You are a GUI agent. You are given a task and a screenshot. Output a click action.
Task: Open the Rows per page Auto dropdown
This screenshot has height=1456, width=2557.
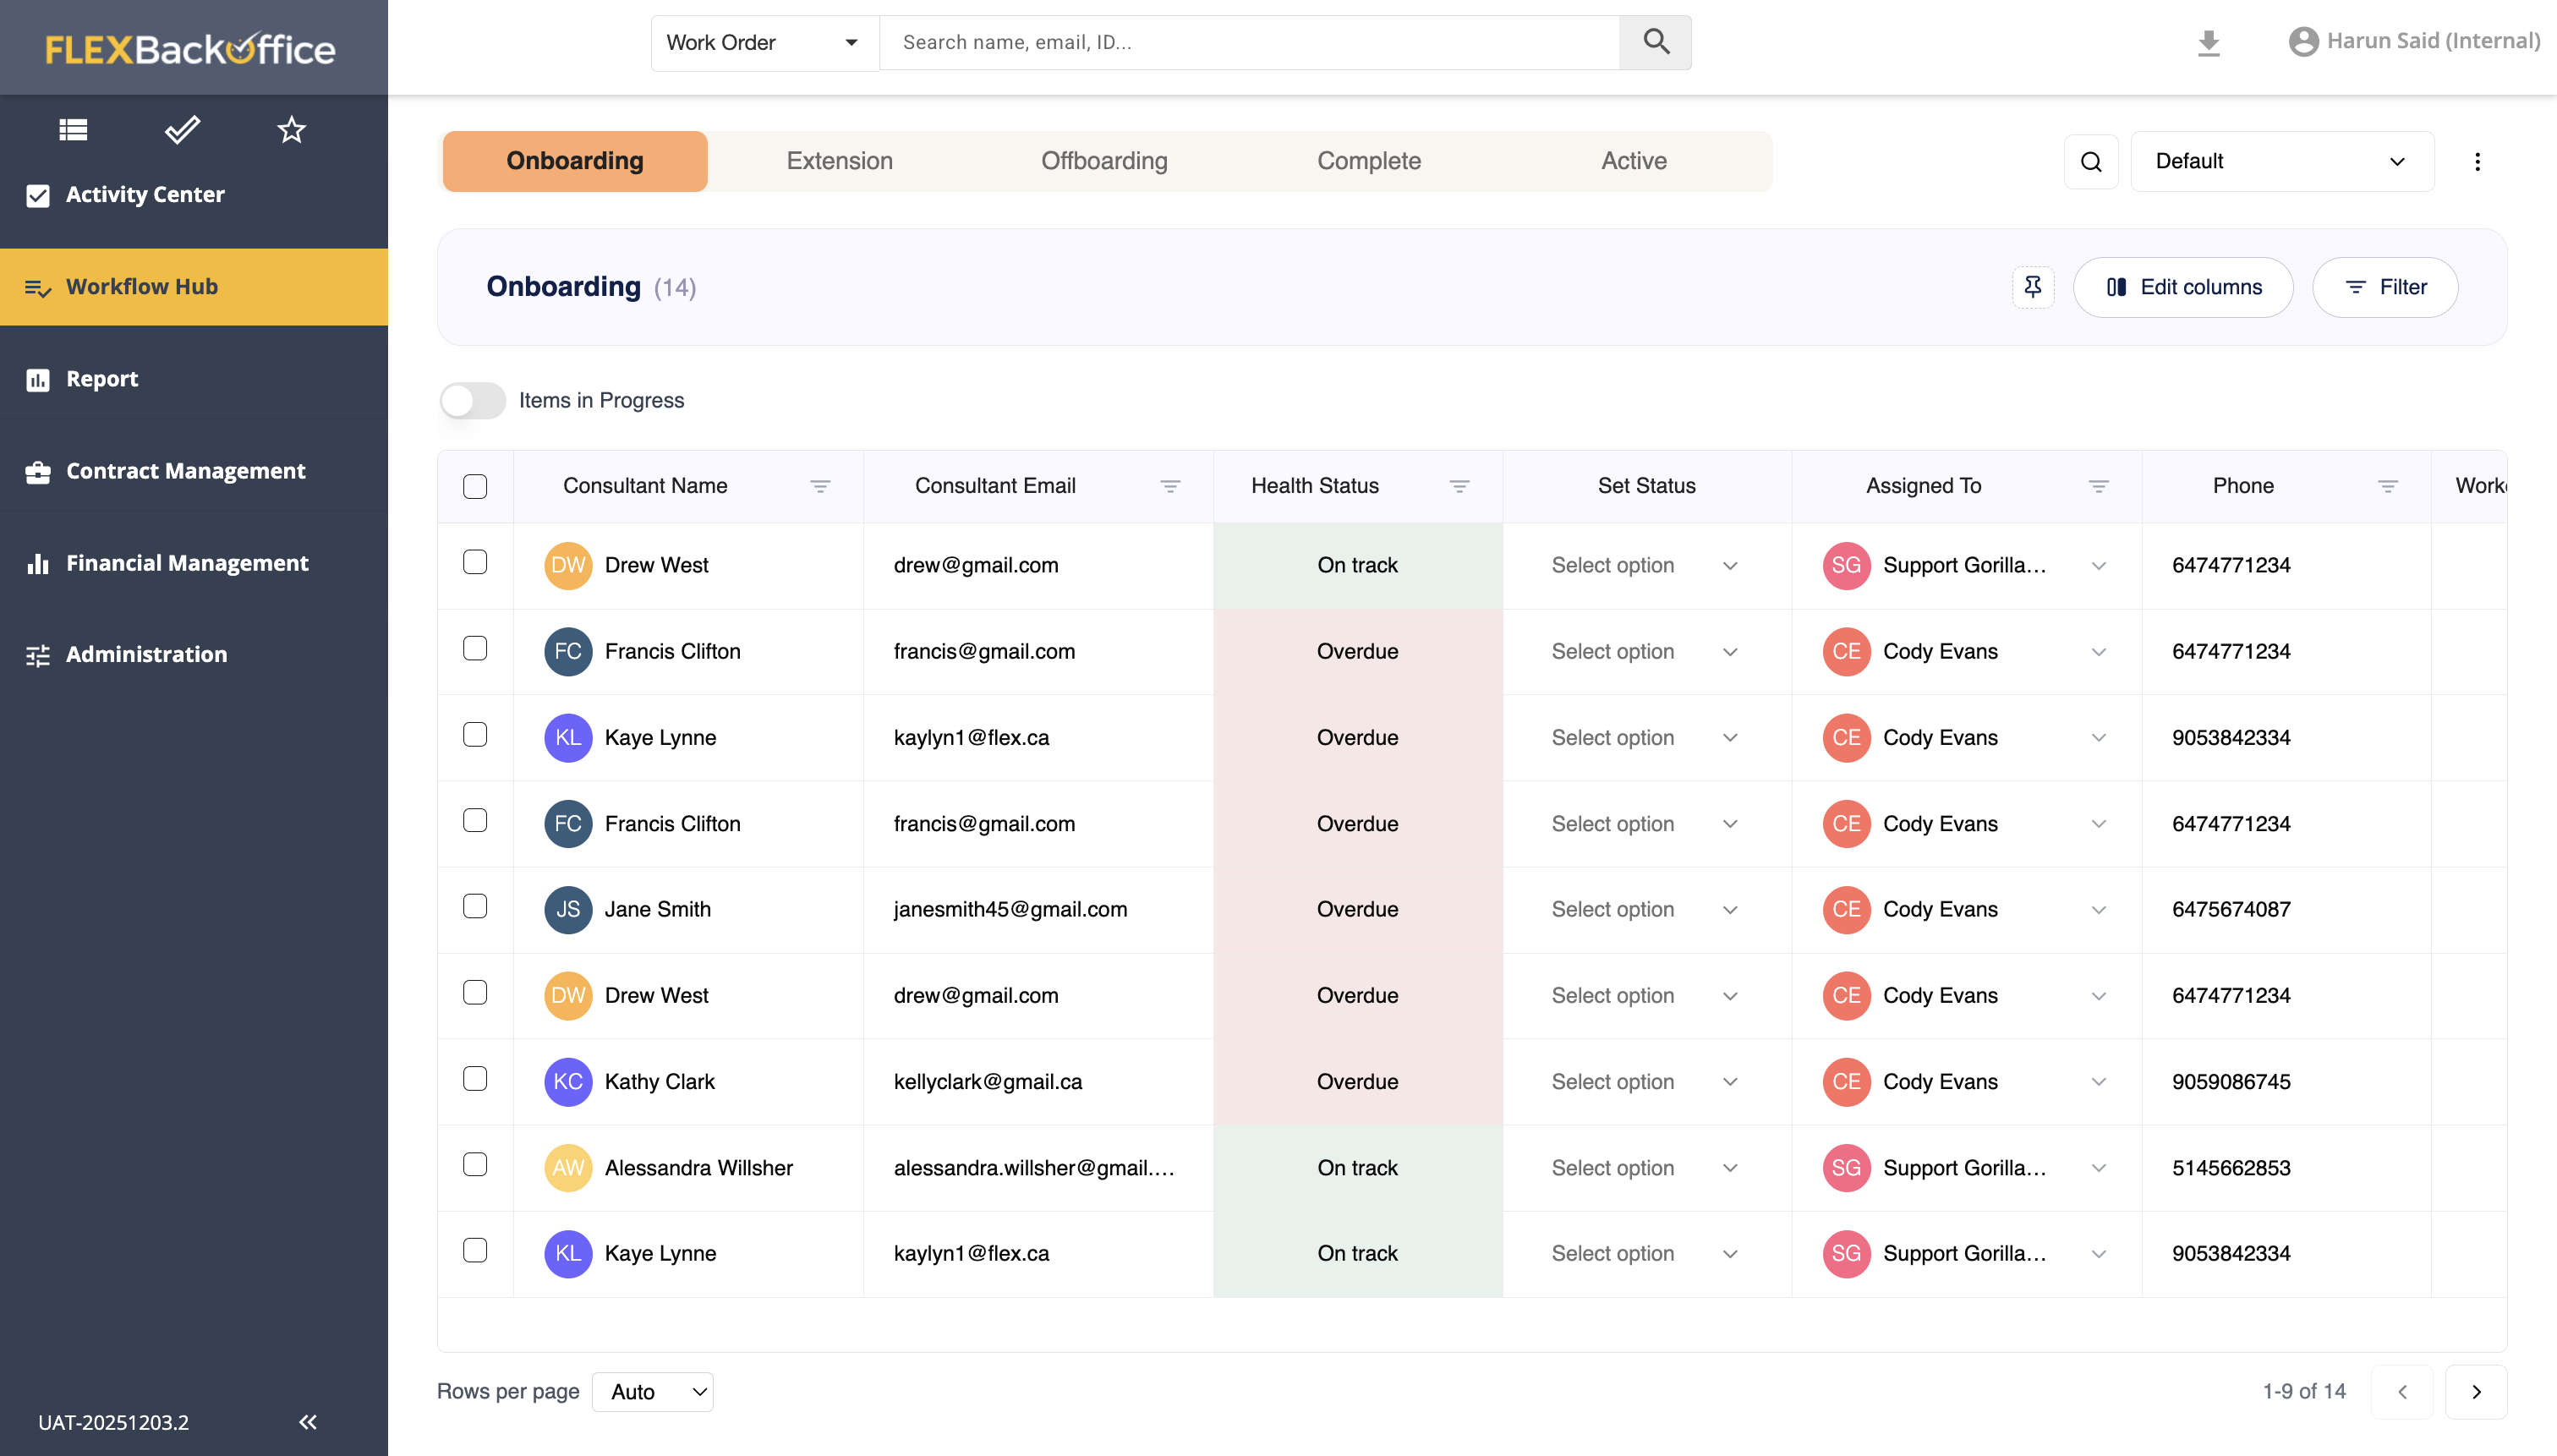[x=653, y=1391]
